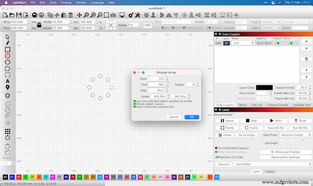Switch to the File List tab
The height and width of the screenshot is (186, 313).
point(257,105)
